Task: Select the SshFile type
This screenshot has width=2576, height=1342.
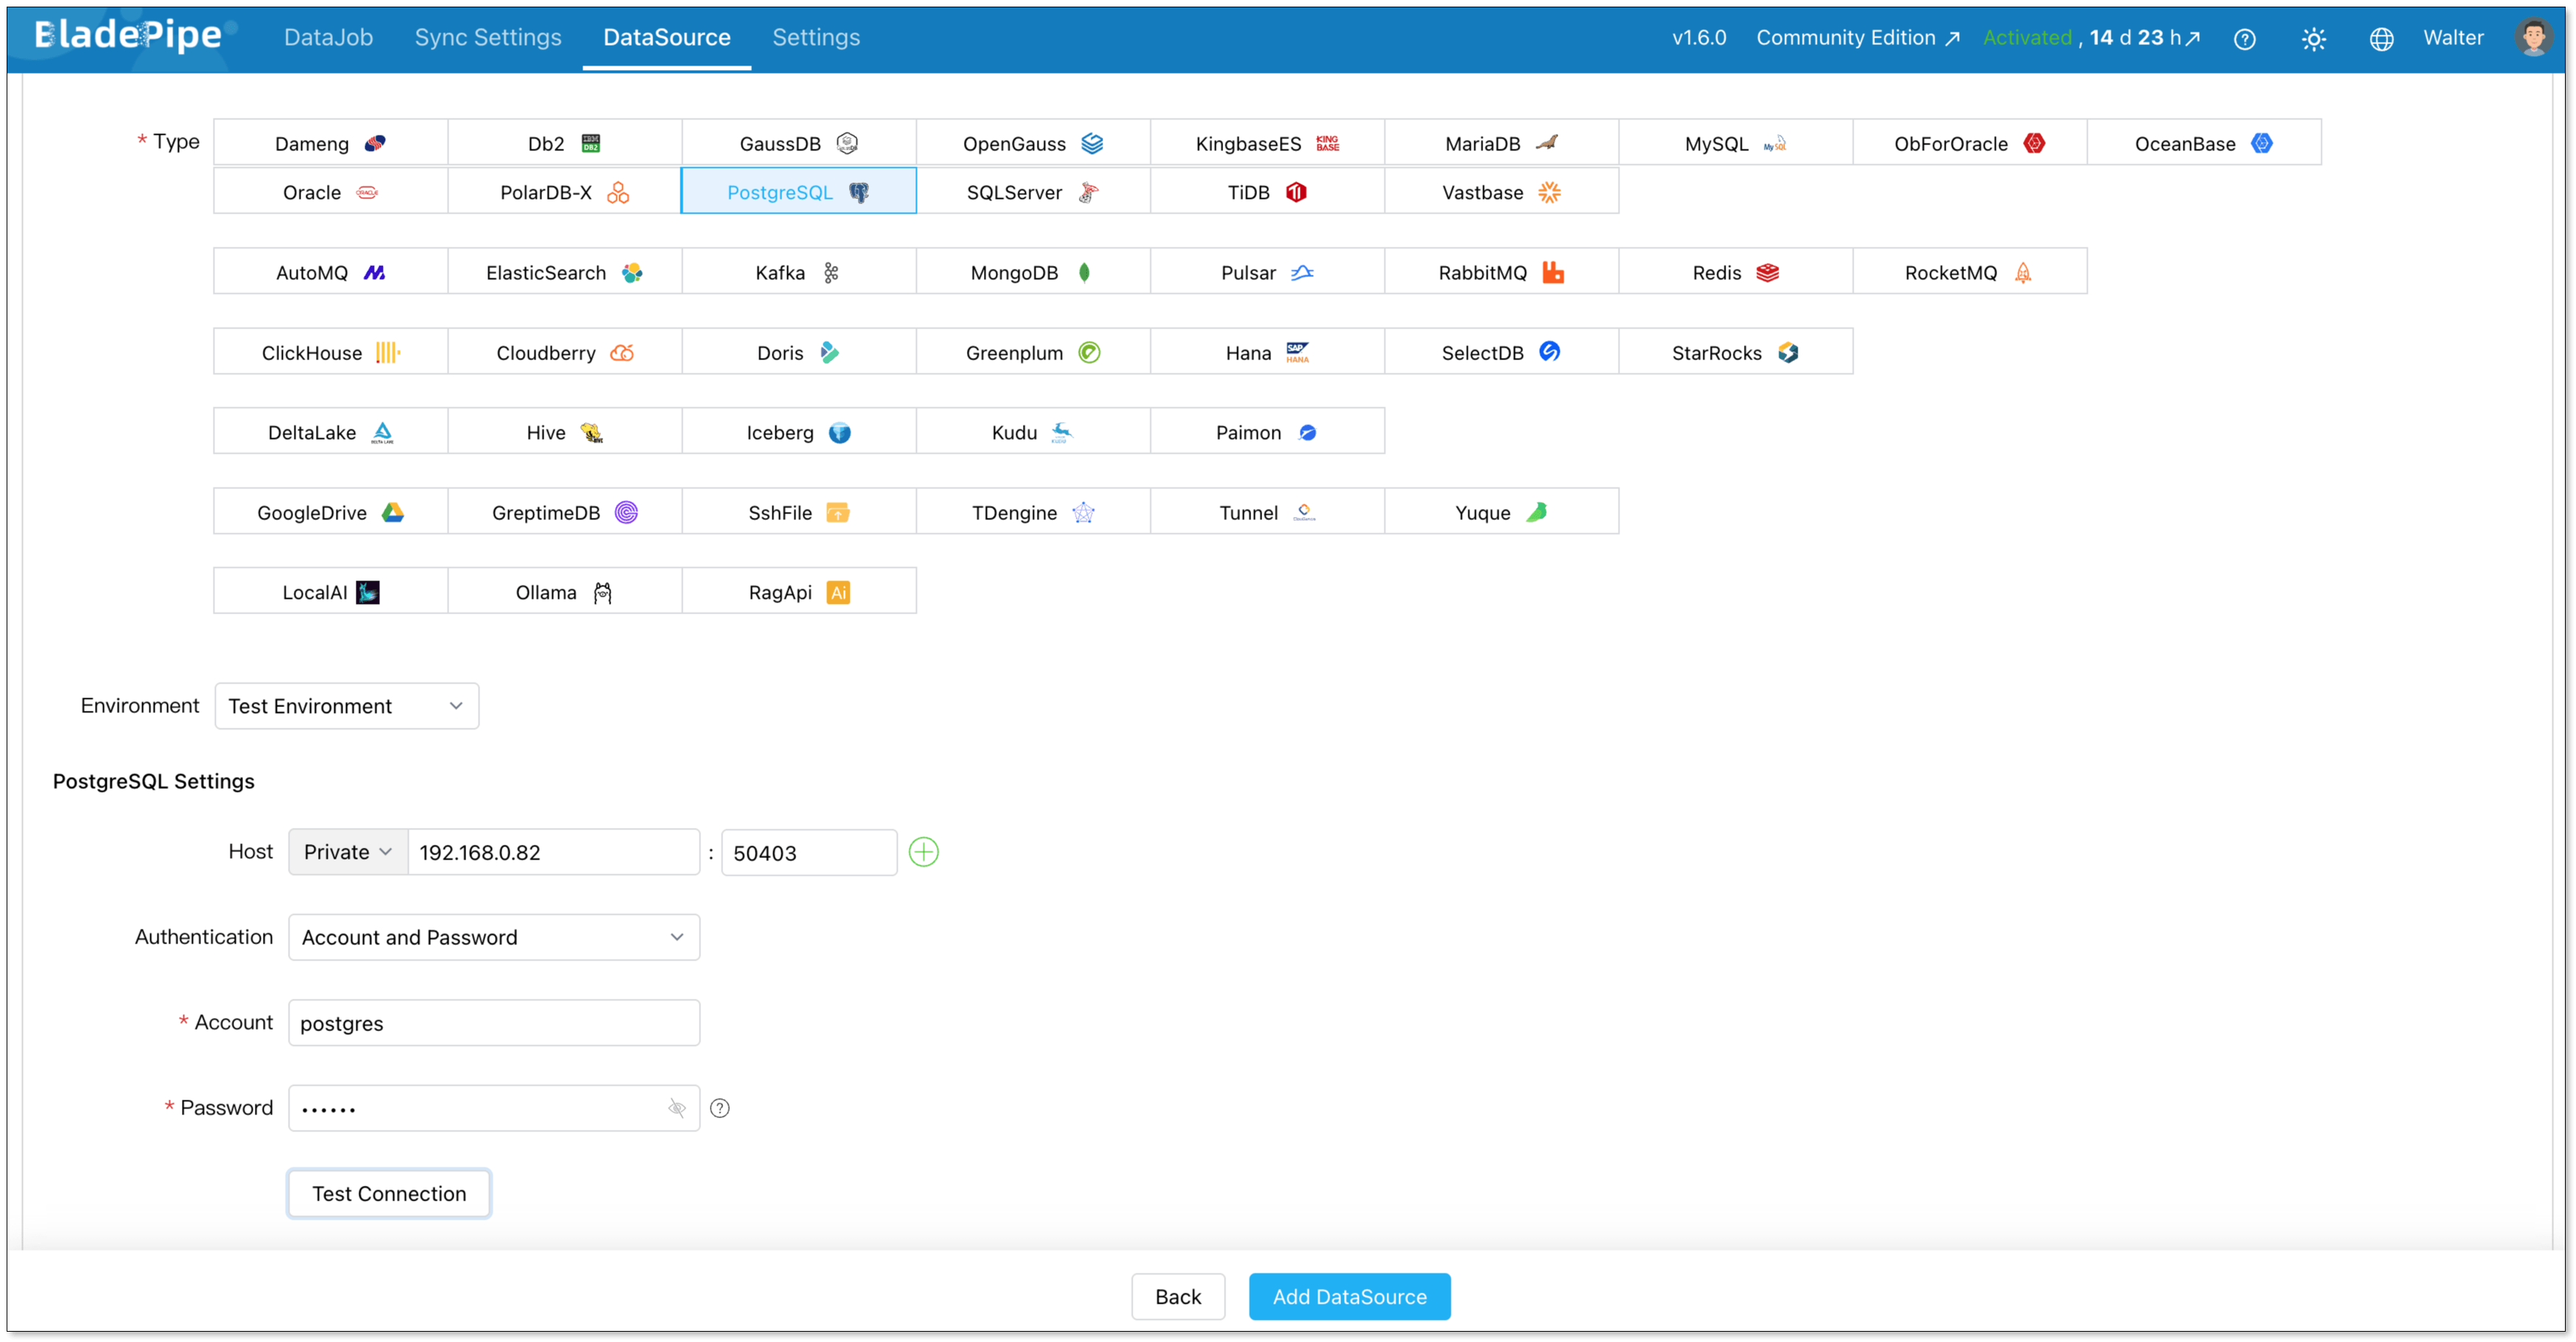Action: point(798,512)
